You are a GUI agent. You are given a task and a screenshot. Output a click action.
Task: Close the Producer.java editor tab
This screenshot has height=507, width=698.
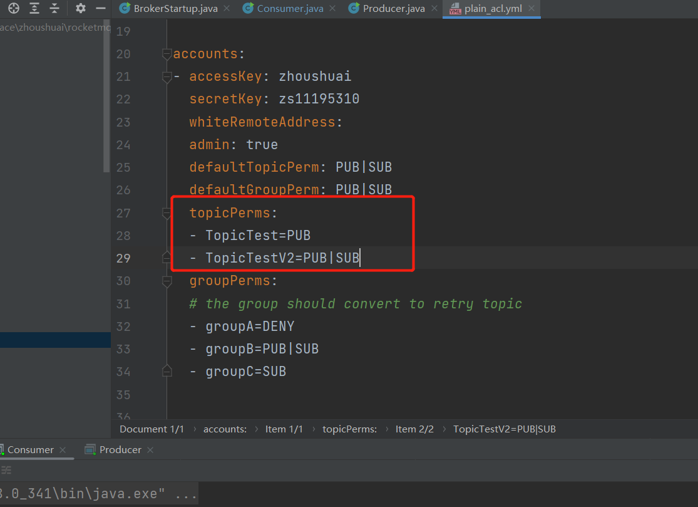click(434, 9)
